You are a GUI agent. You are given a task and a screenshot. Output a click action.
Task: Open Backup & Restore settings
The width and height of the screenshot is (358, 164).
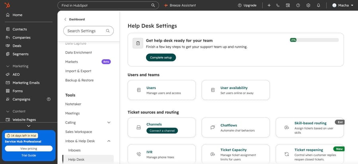click(x=79, y=80)
